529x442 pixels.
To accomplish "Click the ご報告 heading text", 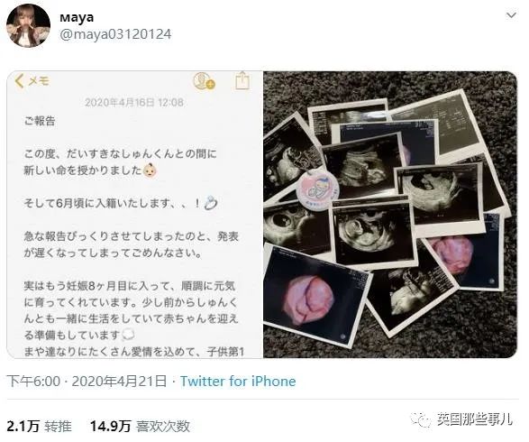I will 40,121.
